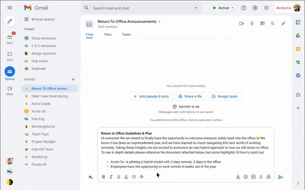
Task: Toggle strikethrough formatting in composer
Action: 141,177
